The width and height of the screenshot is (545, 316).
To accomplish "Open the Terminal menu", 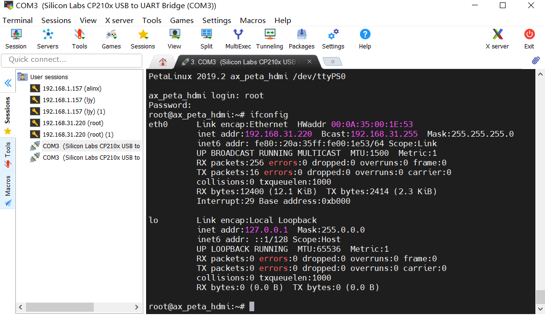I will click(17, 20).
